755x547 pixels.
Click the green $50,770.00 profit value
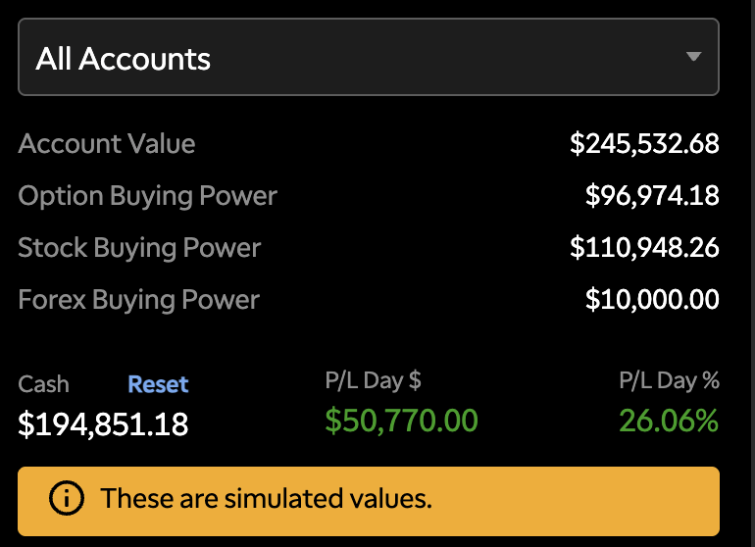coord(401,422)
